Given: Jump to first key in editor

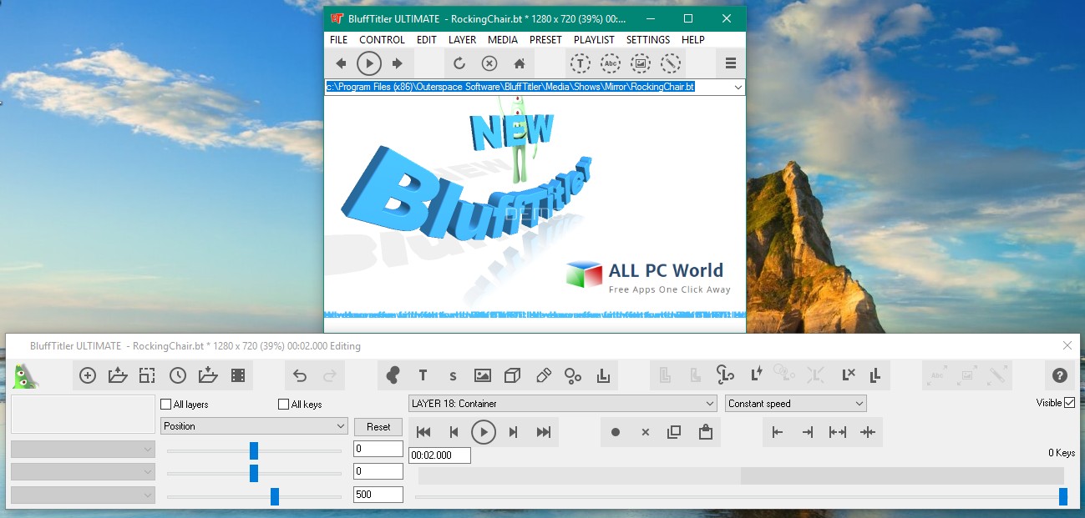Looking at the screenshot, I should tap(423, 432).
